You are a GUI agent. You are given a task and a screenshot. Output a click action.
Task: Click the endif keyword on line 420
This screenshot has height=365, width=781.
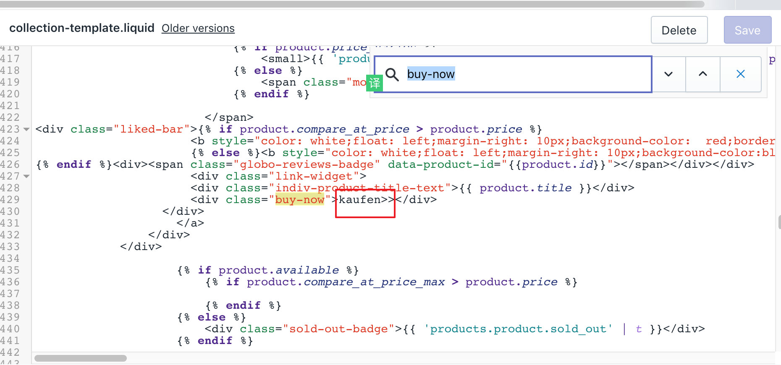(x=272, y=94)
